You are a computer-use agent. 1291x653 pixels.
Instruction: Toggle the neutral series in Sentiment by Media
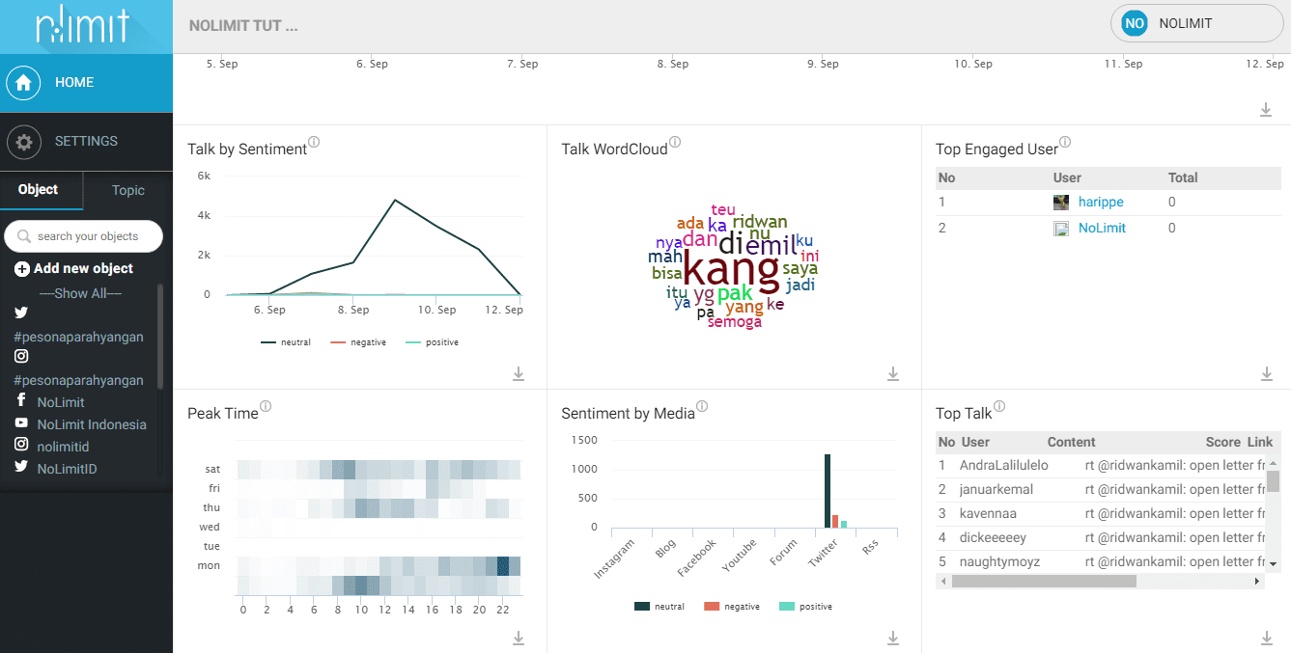tap(660, 607)
